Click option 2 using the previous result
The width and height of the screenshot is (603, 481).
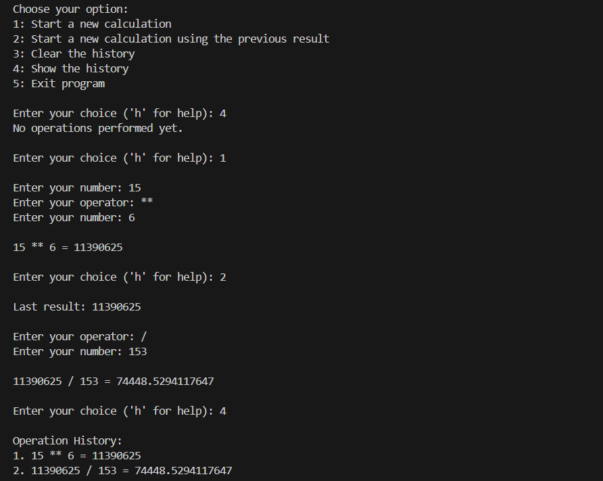(171, 39)
